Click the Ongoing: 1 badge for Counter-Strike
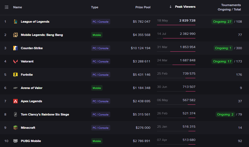 tap(223, 48)
